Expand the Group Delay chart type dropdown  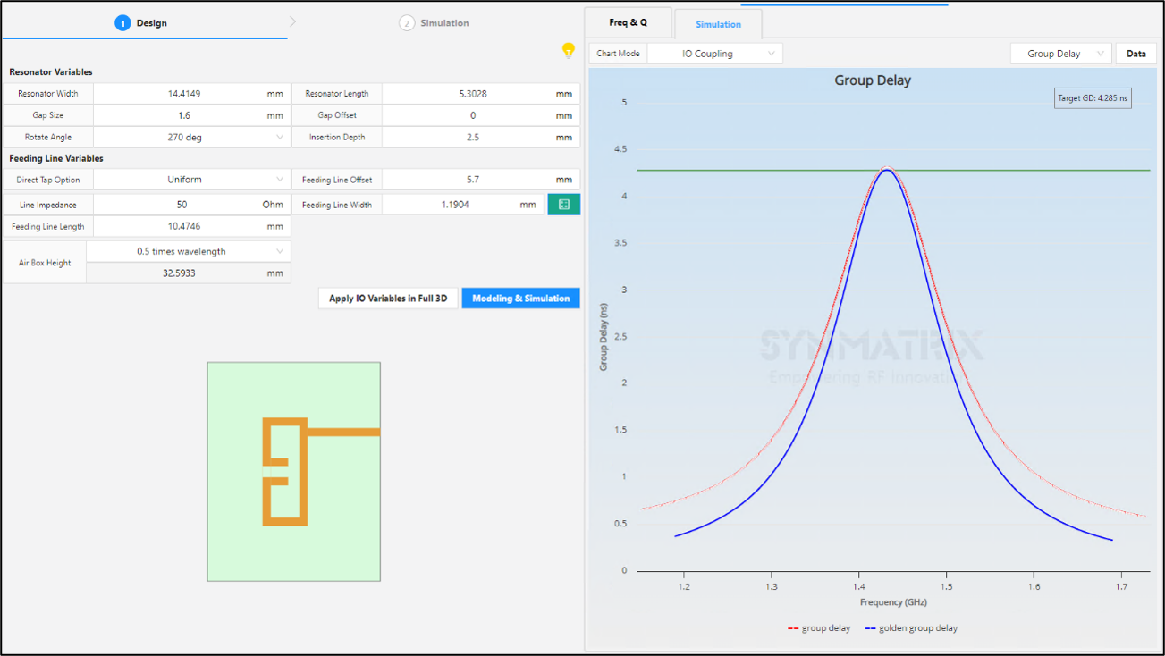[x=1060, y=54]
